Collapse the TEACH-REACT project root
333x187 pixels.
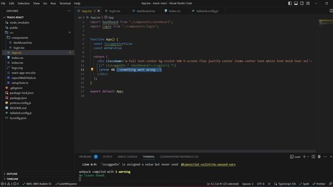15,17
